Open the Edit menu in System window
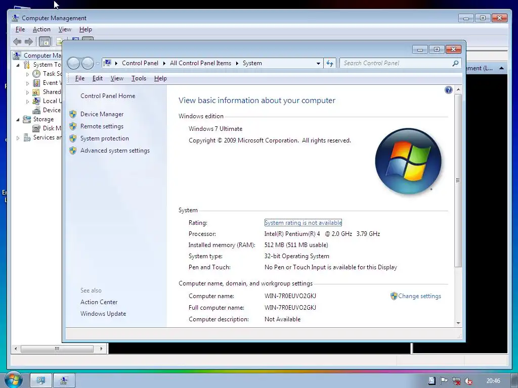Viewport: 518px width, 388px height. [98, 78]
